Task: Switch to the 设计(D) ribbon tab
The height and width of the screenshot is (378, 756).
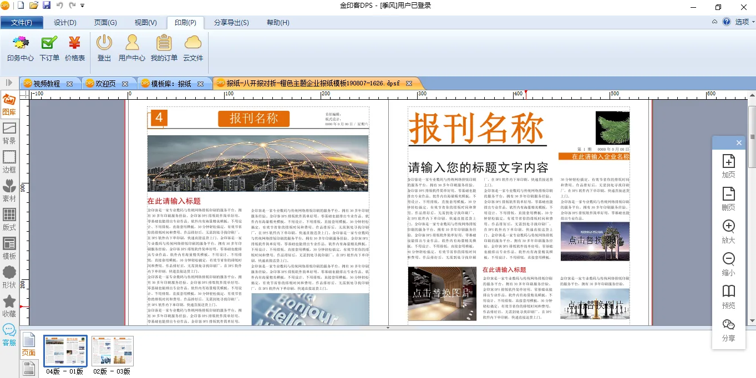Action: (x=65, y=23)
